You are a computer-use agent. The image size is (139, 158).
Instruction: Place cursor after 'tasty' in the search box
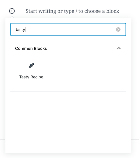pyautogui.click(x=25, y=29)
